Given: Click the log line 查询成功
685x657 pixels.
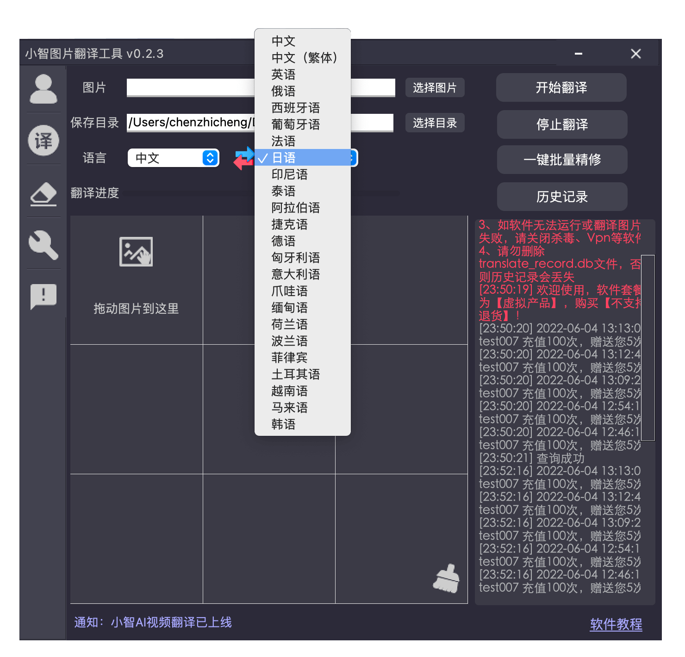Looking at the screenshot, I should pos(532,458).
